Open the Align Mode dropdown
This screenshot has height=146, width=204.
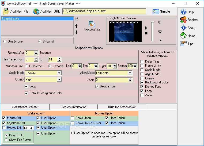tap(130, 73)
